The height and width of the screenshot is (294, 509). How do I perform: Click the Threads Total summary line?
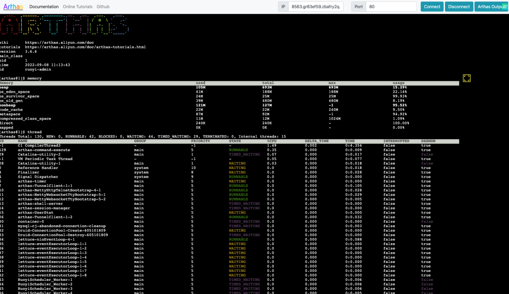point(143,136)
